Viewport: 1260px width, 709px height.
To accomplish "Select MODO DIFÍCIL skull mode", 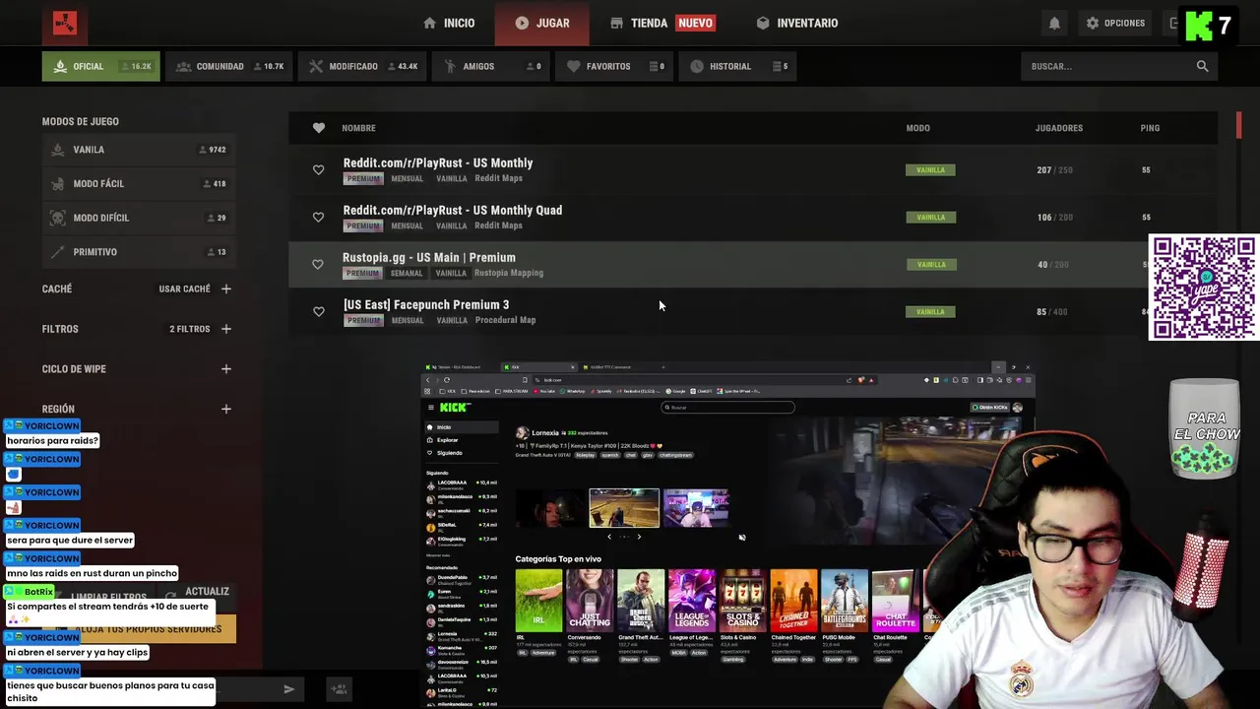I will click(137, 218).
